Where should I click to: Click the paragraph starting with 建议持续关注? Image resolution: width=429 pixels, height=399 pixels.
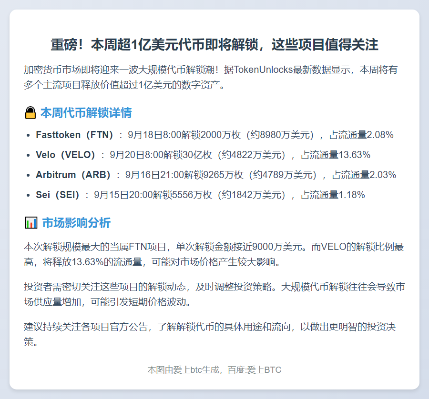coord(214,334)
